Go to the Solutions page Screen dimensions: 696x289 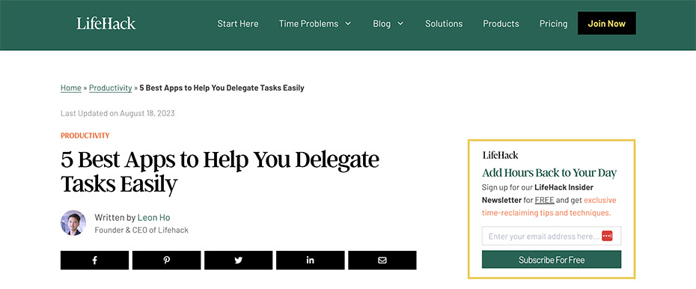coord(444,23)
